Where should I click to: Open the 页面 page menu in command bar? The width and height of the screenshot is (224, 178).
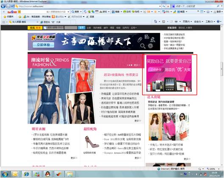[188, 22]
